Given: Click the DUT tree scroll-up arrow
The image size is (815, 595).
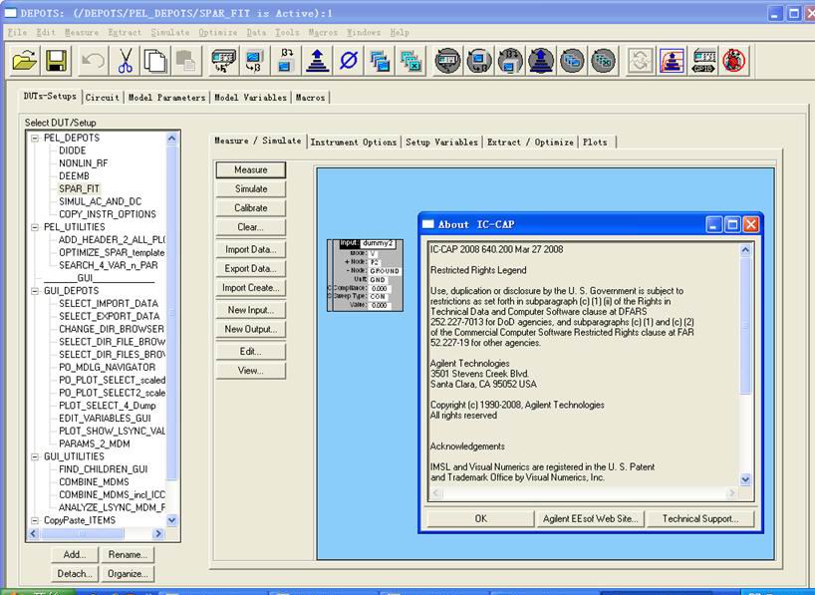Looking at the screenshot, I should point(172,139).
